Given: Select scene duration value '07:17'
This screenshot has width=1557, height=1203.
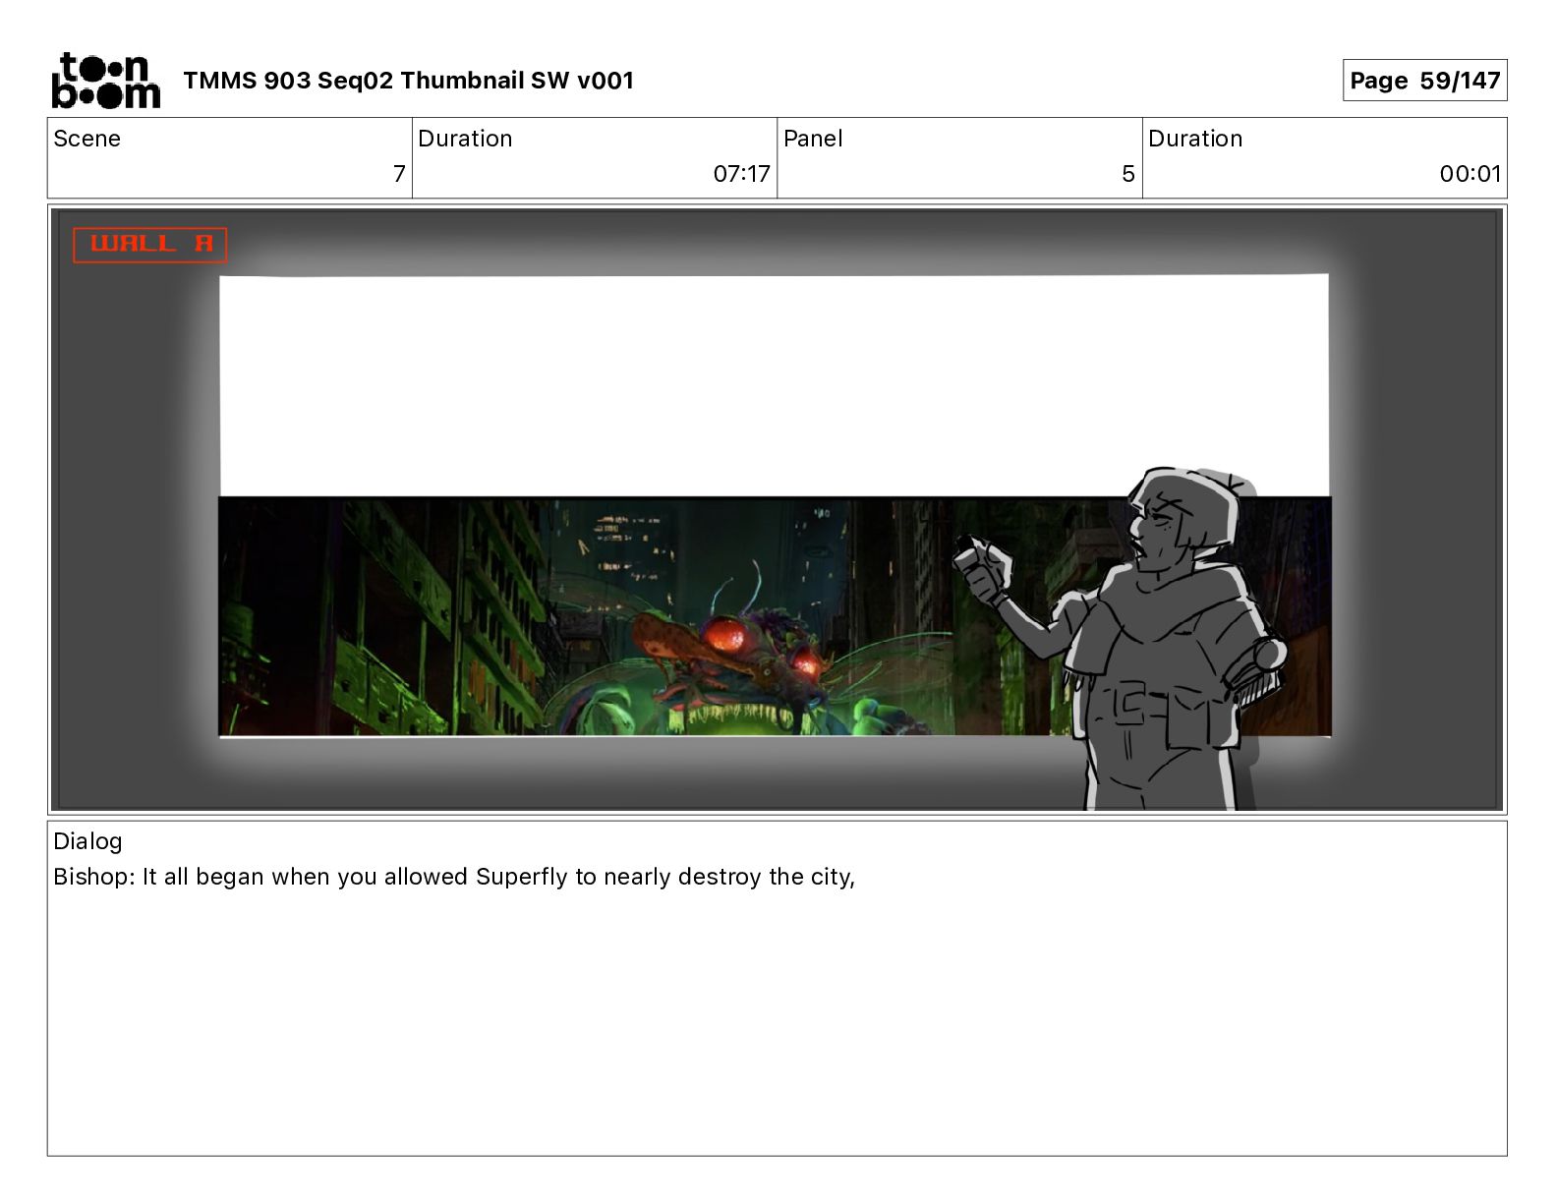Looking at the screenshot, I should pyautogui.click(x=741, y=174).
